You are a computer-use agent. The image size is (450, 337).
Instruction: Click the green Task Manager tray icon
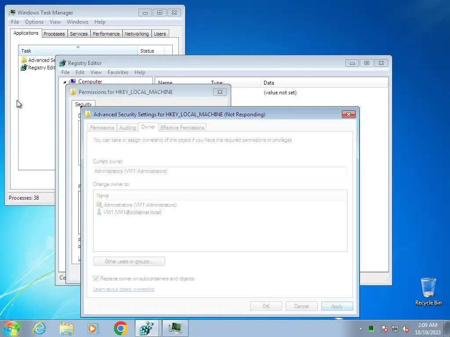tap(371, 328)
